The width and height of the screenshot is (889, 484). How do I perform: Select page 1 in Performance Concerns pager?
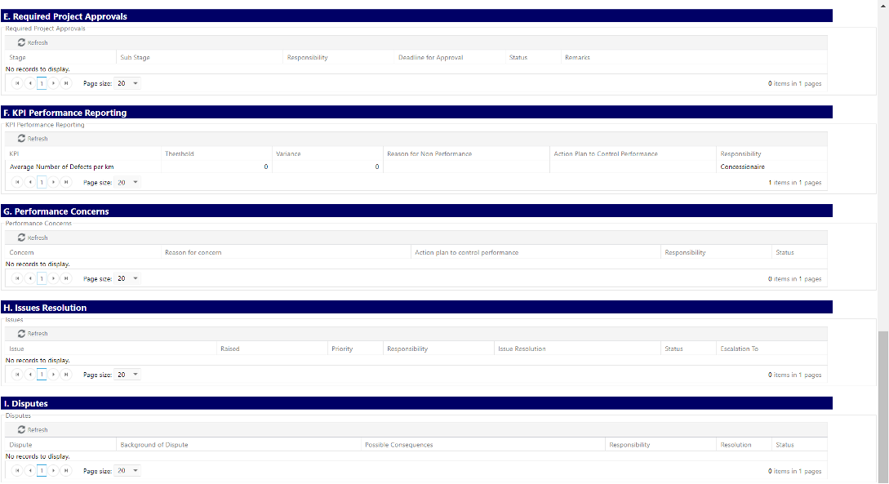42,278
